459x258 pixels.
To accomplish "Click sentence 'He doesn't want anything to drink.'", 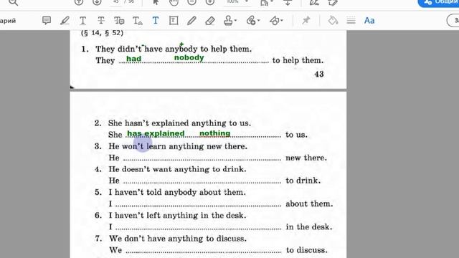I will [x=177, y=169].
